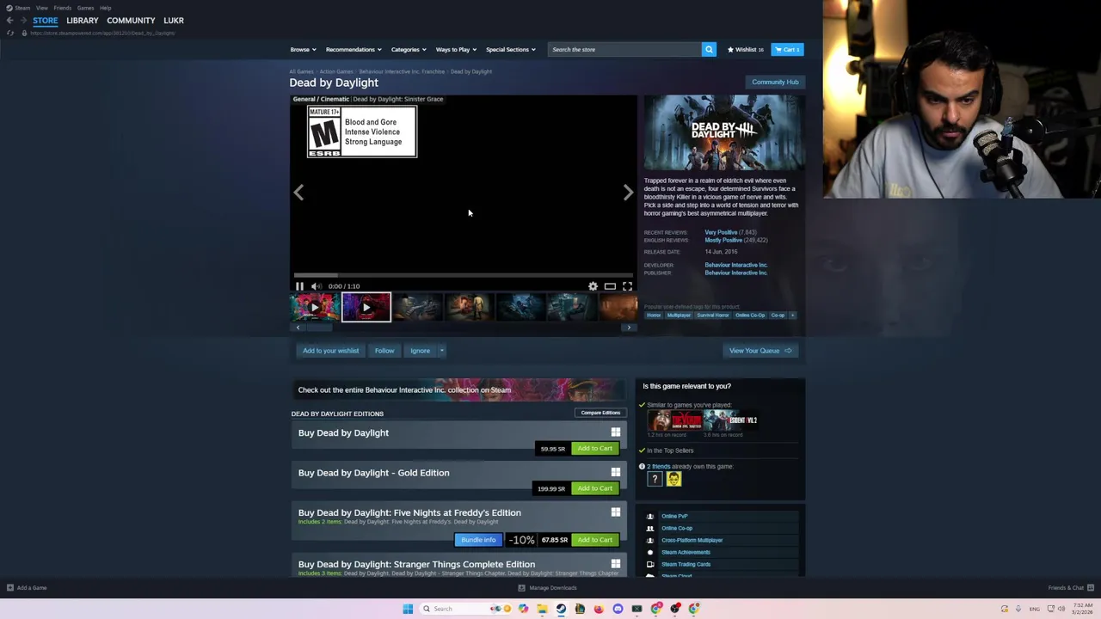Open Manage Downloads

(547, 588)
